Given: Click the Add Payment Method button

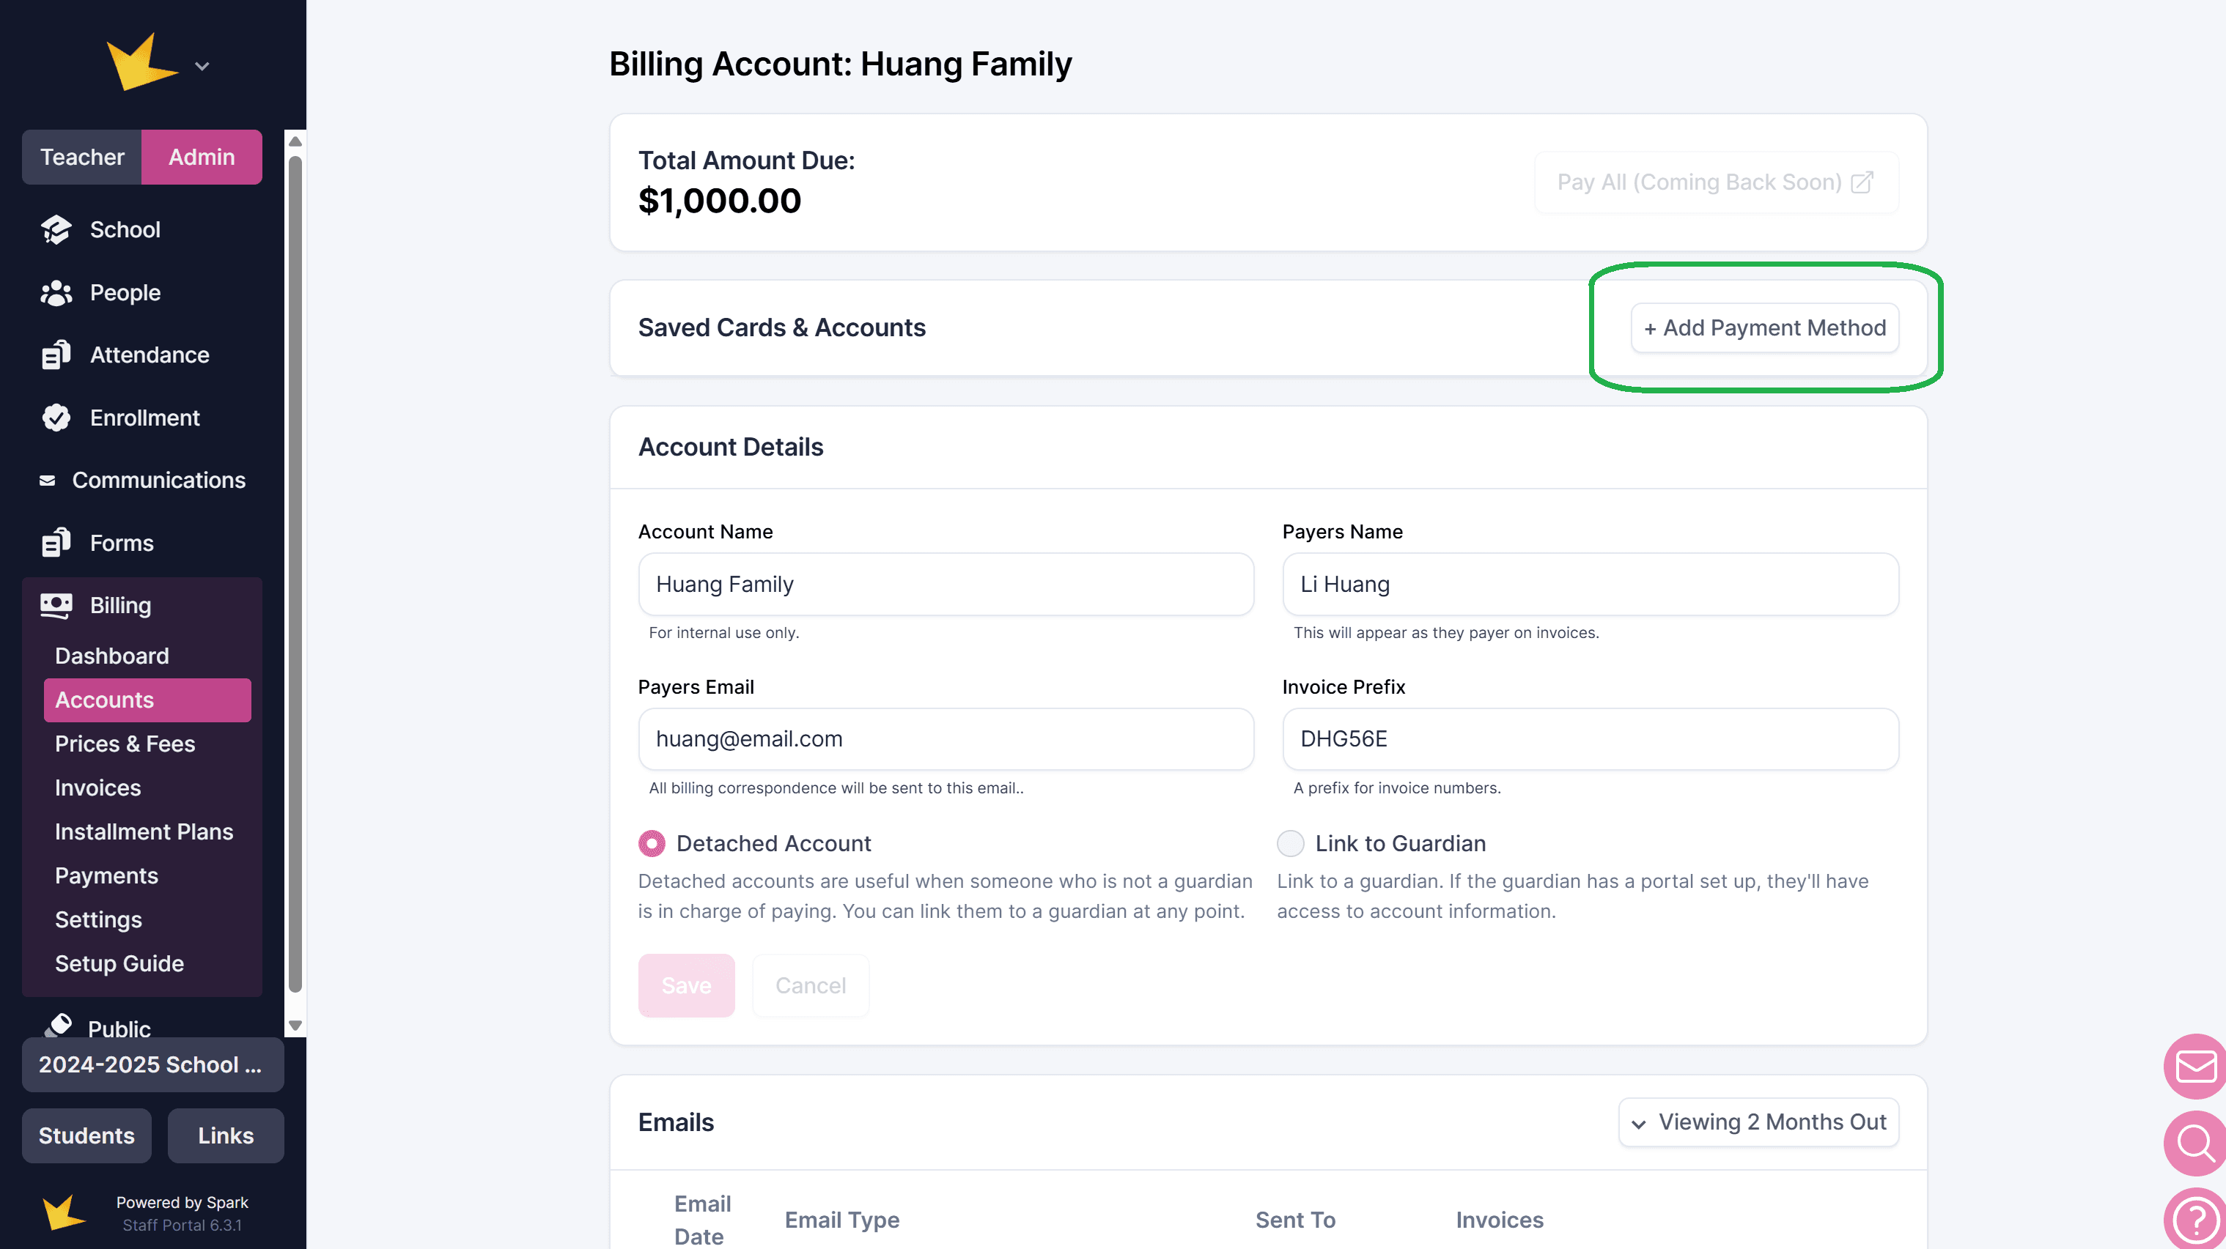Looking at the screenshot, I should coord(1764,328).
